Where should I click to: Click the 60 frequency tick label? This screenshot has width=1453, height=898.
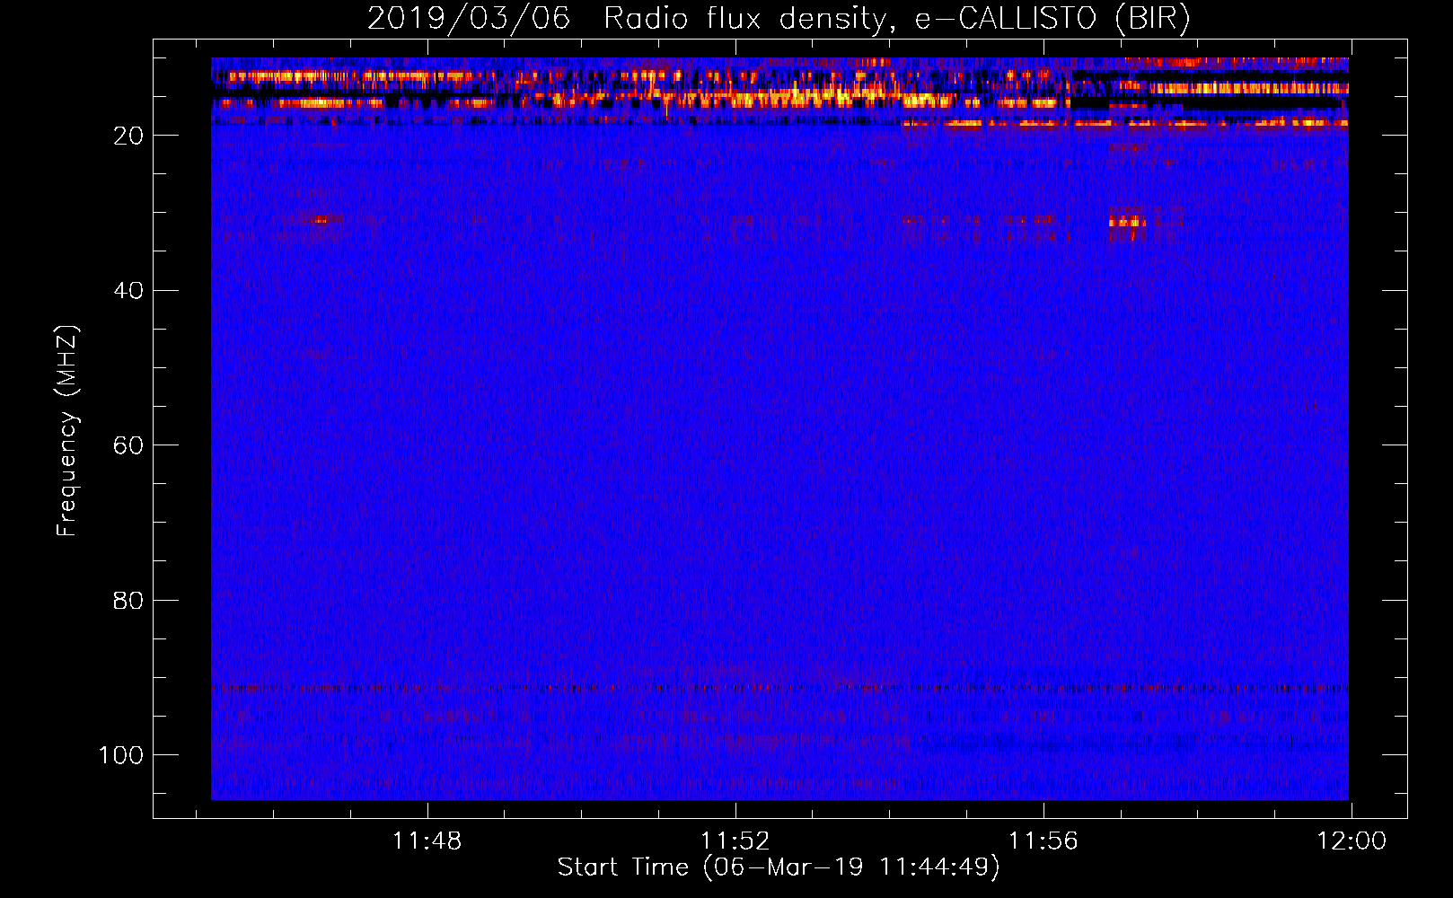[x=128, y=445]
